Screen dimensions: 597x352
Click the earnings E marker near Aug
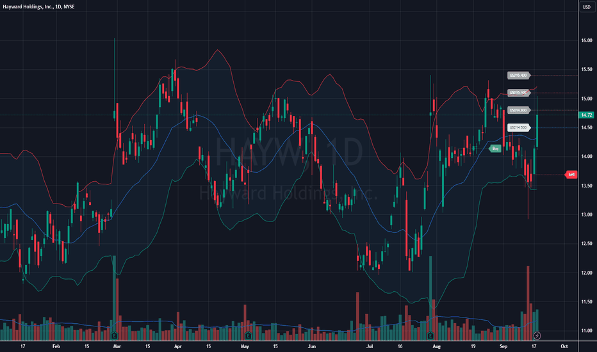pos(430,335)
